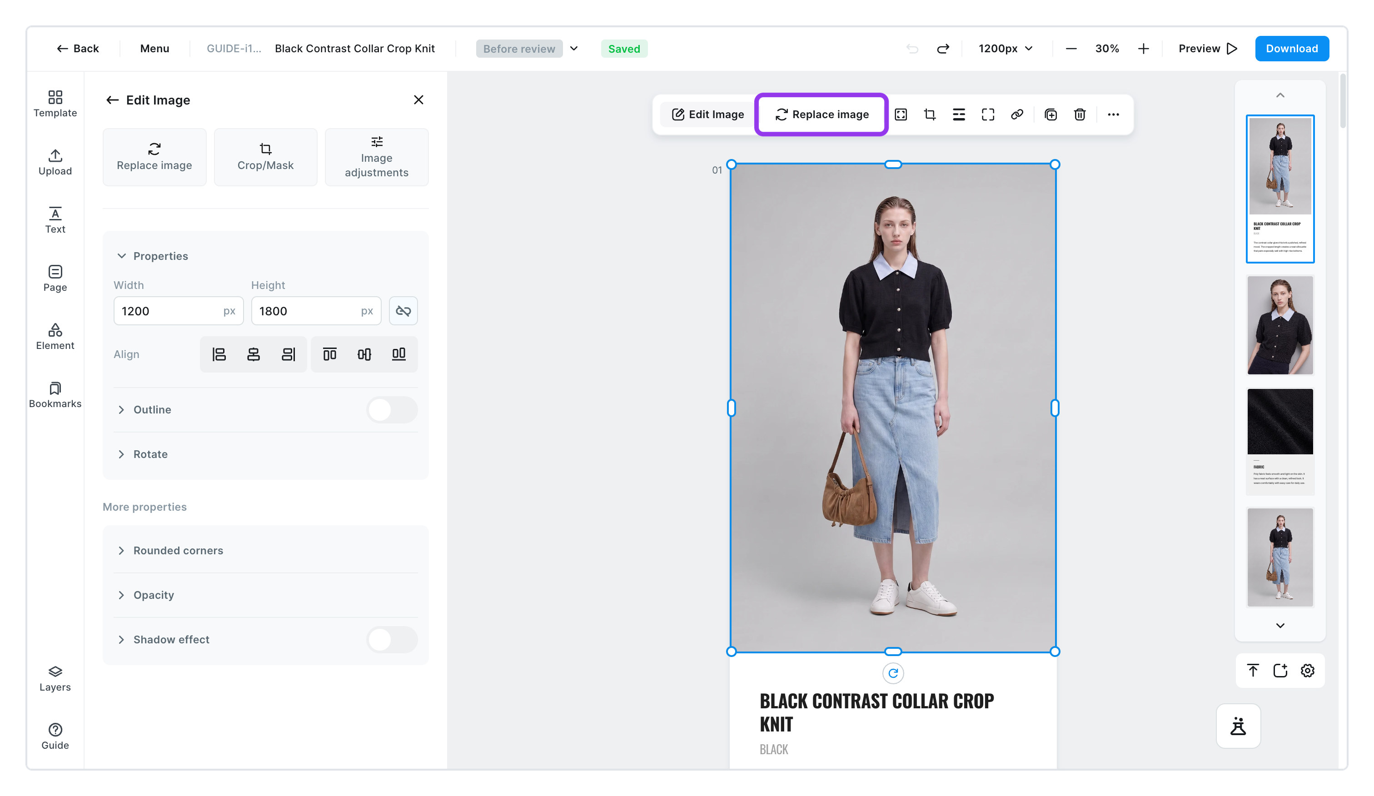Image resolution: width=1374 pixels, height=796 pixels.
Task: Click the link icon in floating toolbar
Action: (x=1017, y=114)
